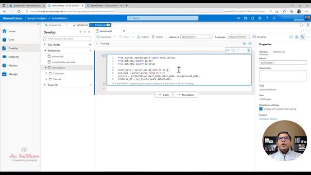This screenshot has height=175, width=311.
Task: Add a comment to the cell
Action: [238, 51]
